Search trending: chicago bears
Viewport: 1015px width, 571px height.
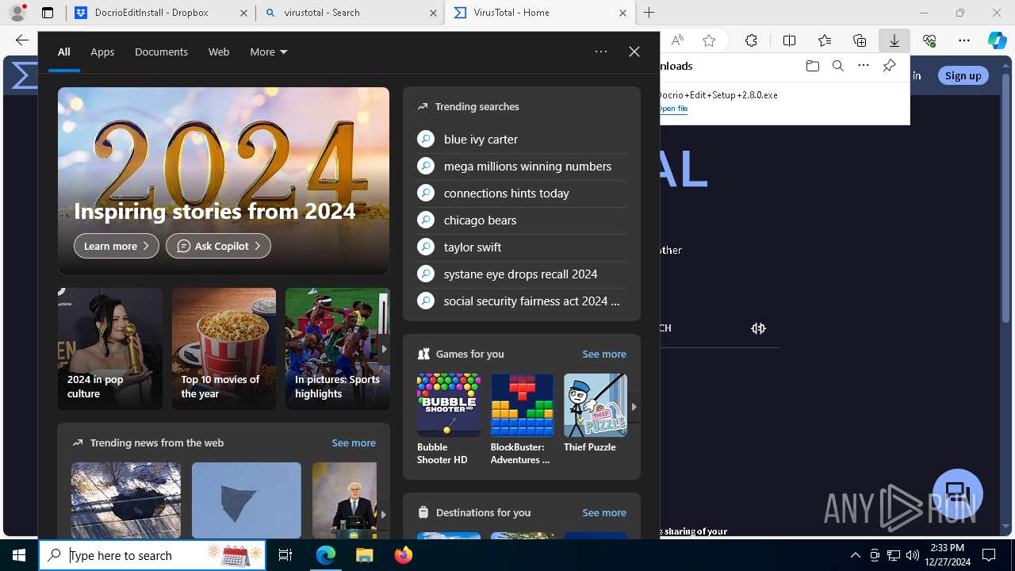(x=522, y=220)
